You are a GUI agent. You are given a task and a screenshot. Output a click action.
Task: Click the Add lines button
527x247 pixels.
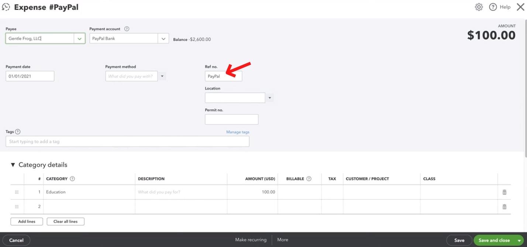tap(27, 222)
